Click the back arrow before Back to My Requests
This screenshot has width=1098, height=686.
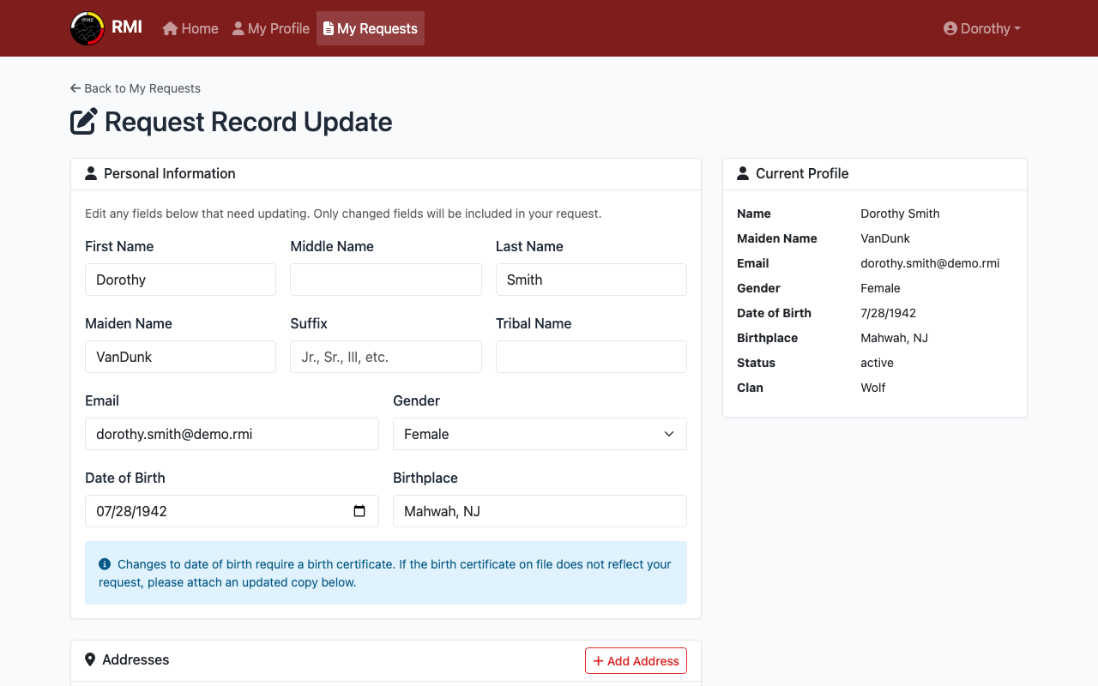pos(74,87)
